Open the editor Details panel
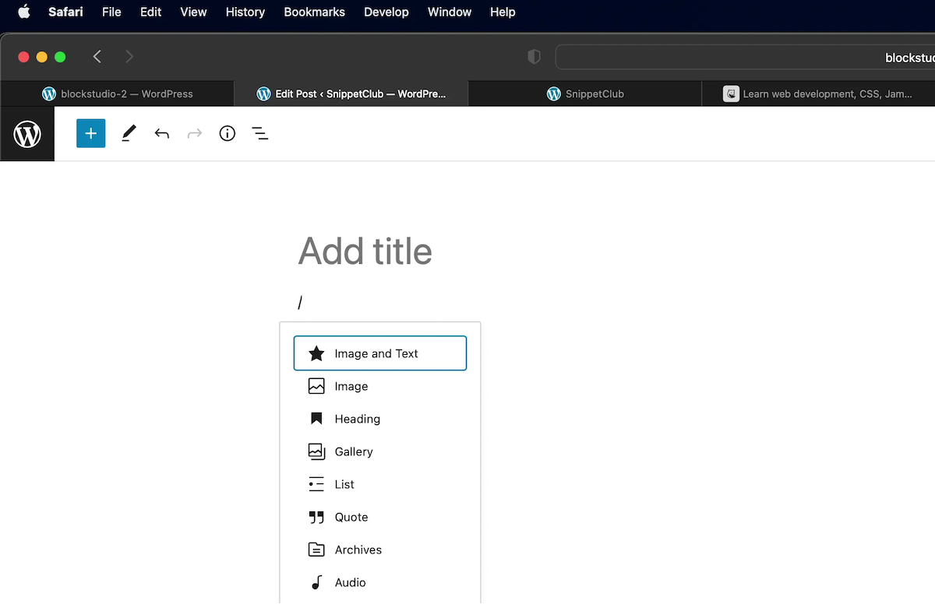 [227, 133]
